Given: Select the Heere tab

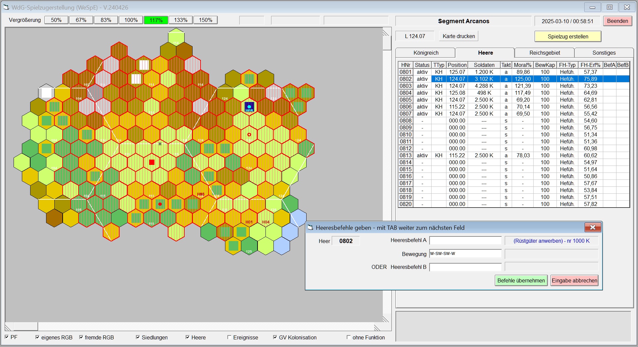Looking at the screenshot, I should [x=485, y=53].
